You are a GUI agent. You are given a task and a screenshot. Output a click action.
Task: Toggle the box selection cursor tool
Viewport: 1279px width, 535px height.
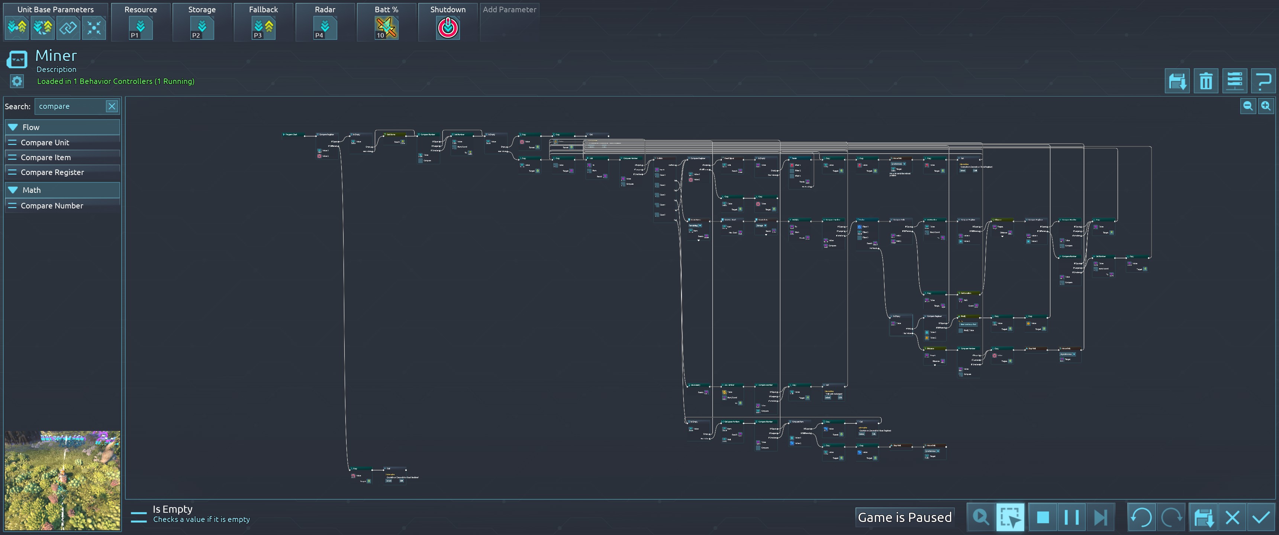pos(1010,517)
